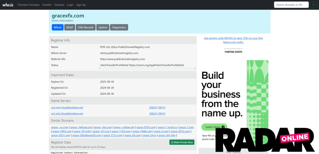Open Premium Domains in top navigation
319x154 pixels.
(29, 5)
